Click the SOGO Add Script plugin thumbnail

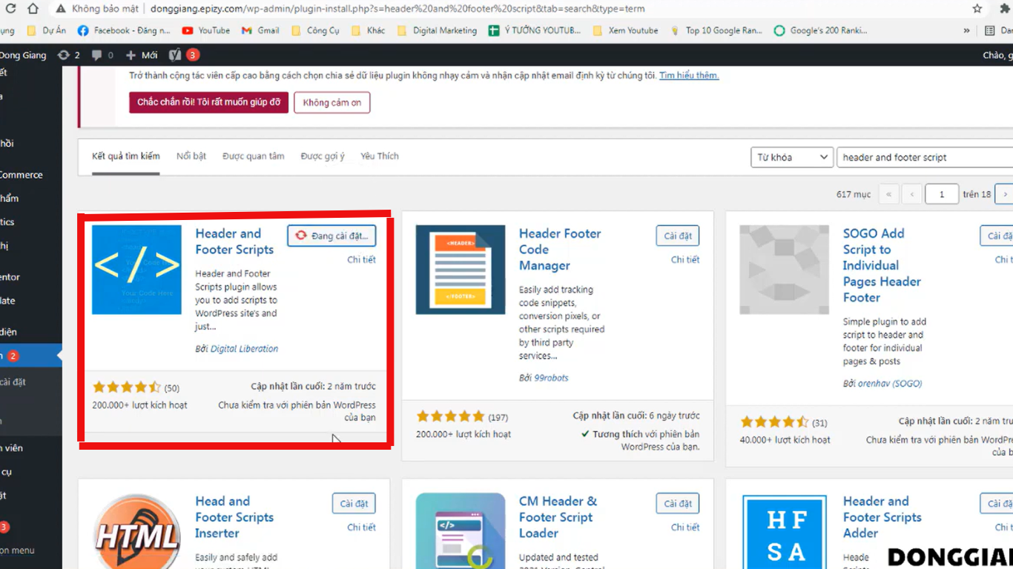pos(785,270)
